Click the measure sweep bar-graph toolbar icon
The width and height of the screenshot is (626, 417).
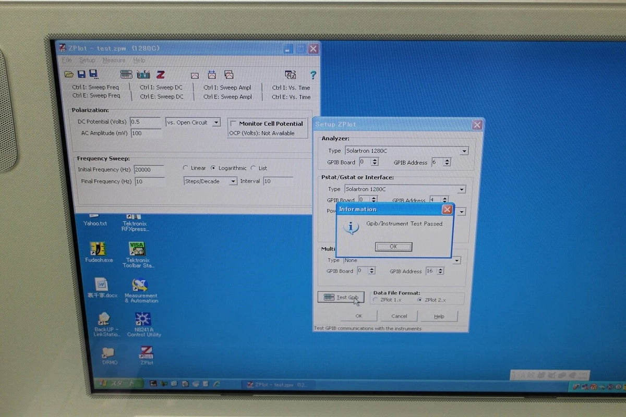[143, 75]
